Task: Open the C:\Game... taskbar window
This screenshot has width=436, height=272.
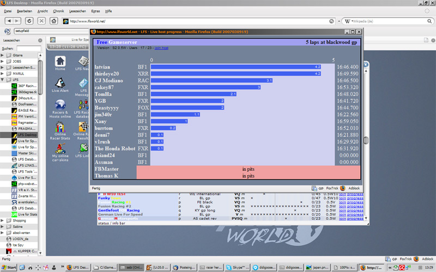Action: pyautogui.click(x=105, y=268)
